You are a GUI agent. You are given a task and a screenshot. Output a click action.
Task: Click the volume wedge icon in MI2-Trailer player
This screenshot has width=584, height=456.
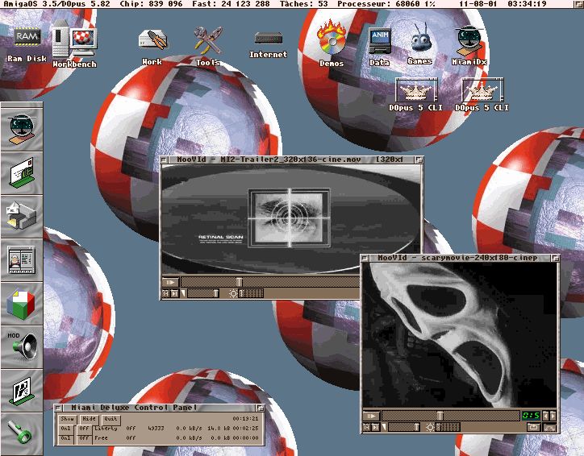pyautogui.click(x=183, y=293)
